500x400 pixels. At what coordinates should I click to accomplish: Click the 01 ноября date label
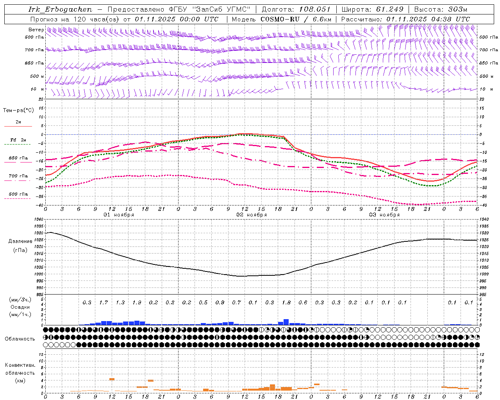point(119,215)
